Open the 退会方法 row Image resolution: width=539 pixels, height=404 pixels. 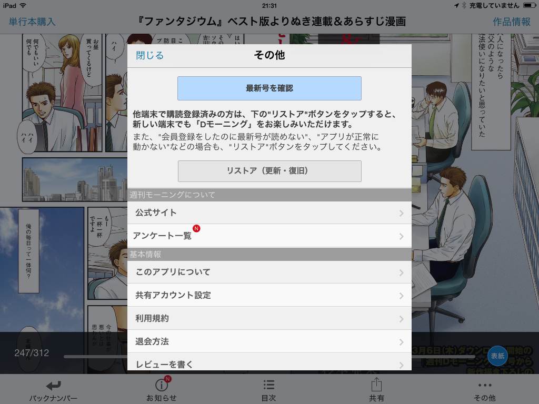(269, 341)
